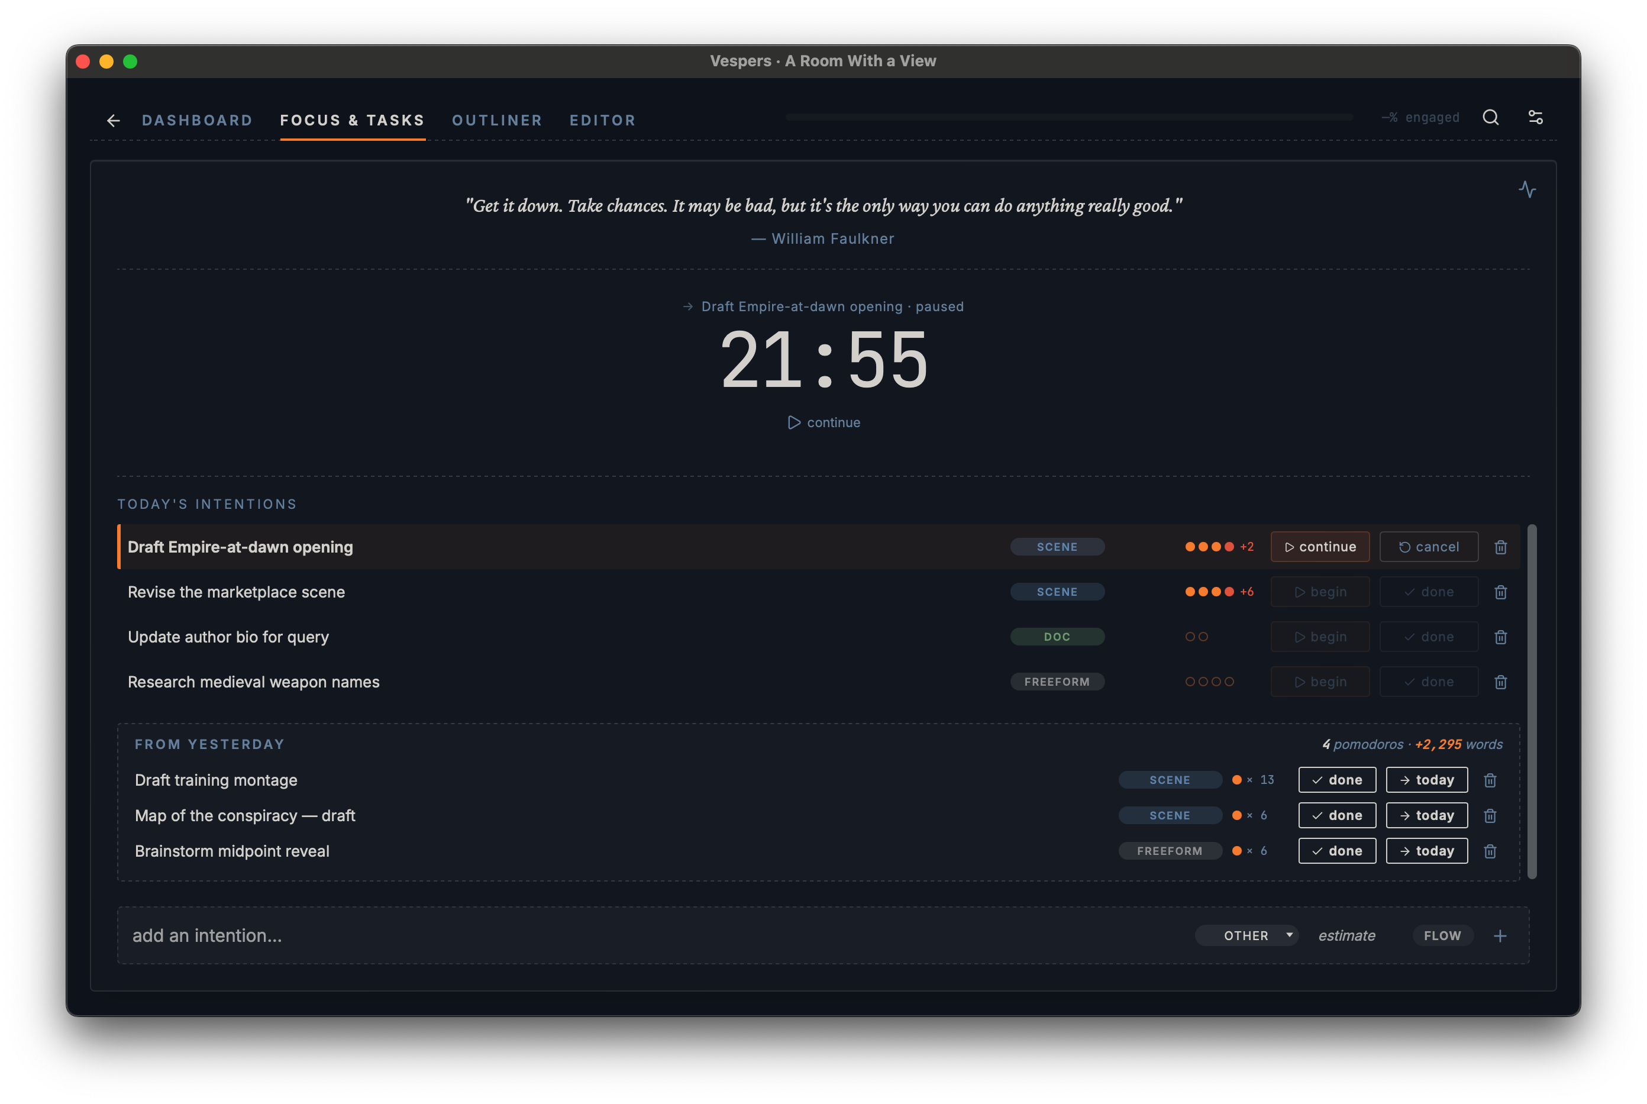Delete Draft Empire-at-dawn opening task
The height and width of the screenshot is (1104, 1647).
tap(1500, 547)
